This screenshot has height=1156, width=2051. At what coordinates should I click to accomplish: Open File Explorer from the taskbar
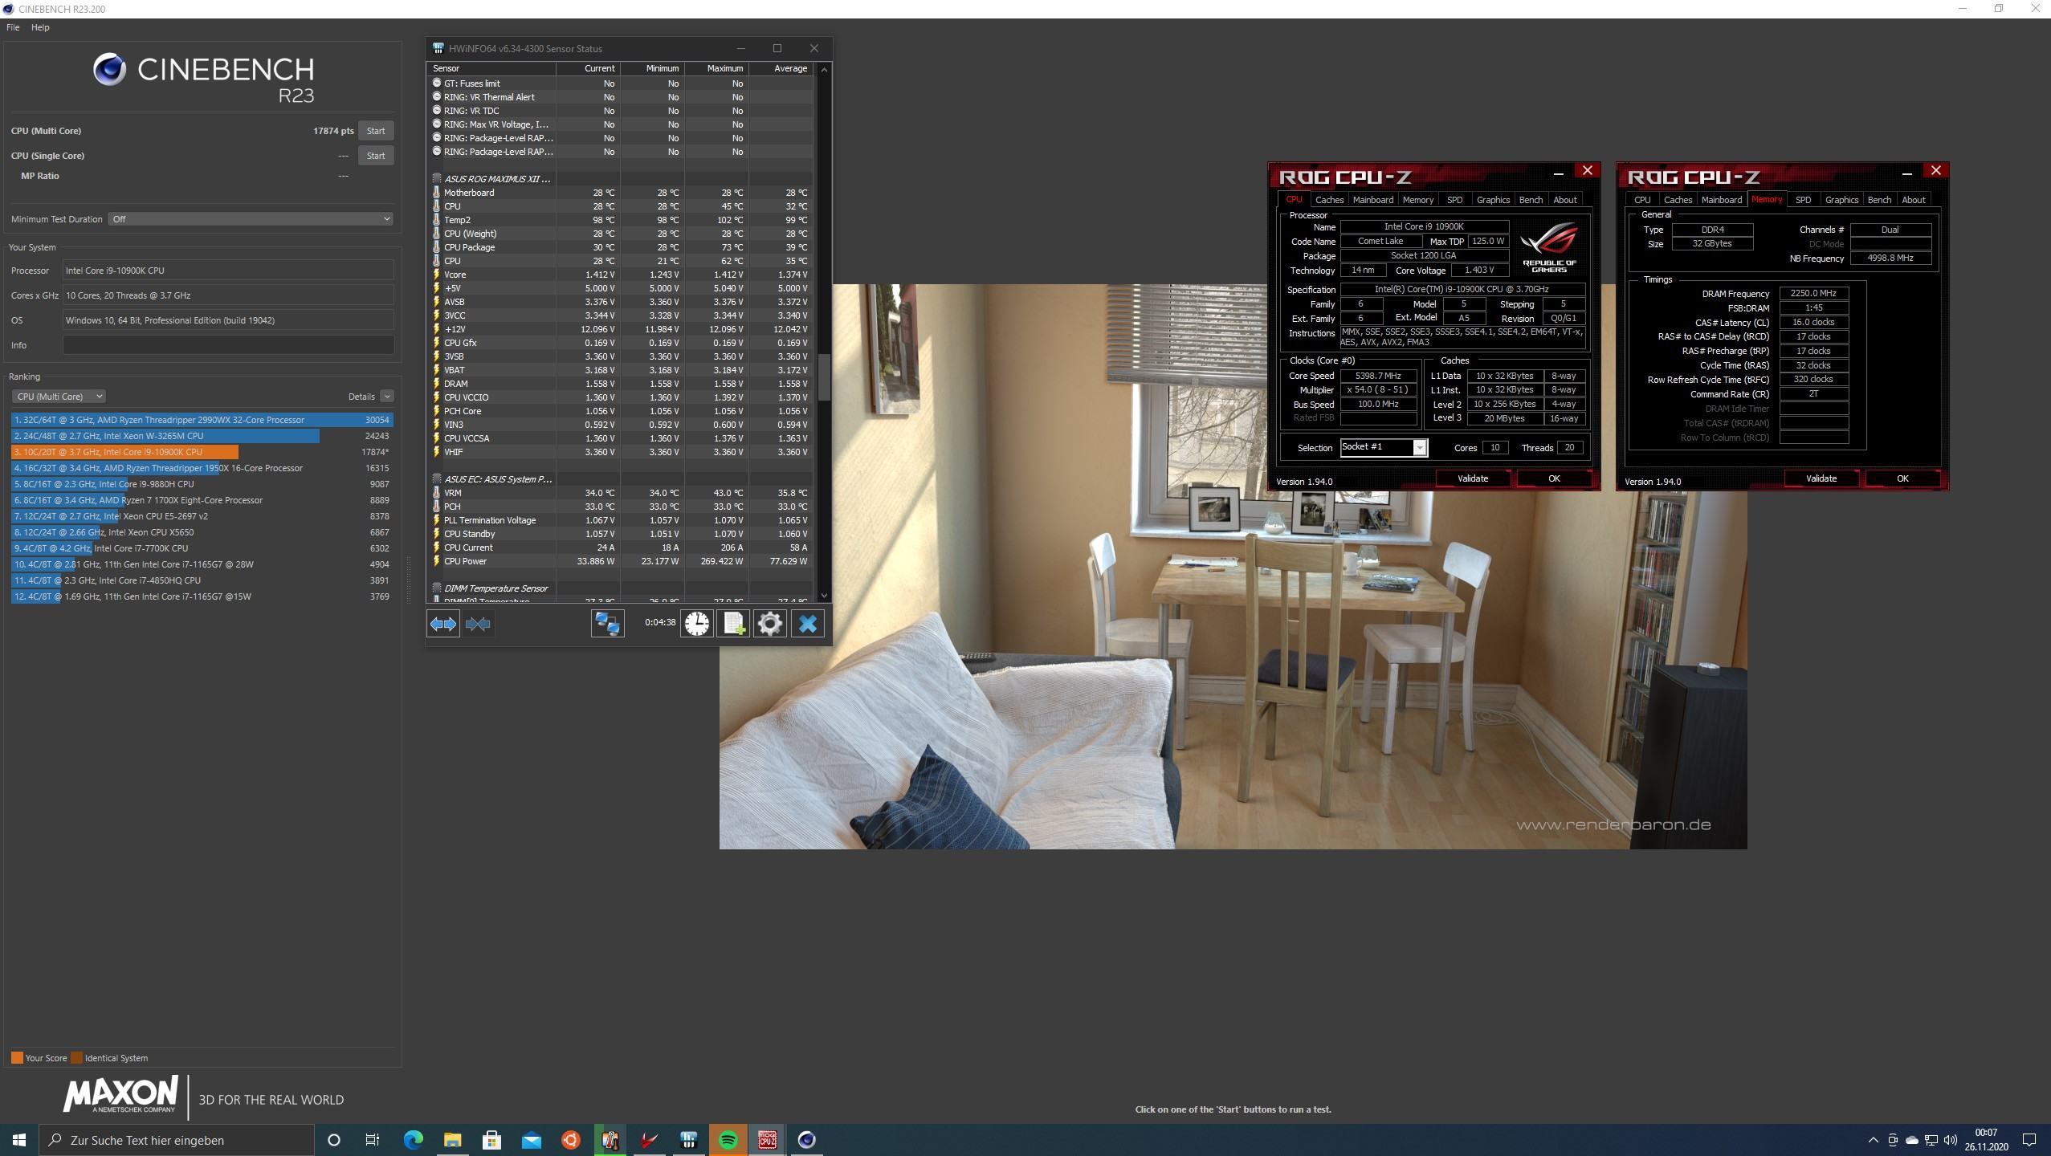tap(452, 1140)
